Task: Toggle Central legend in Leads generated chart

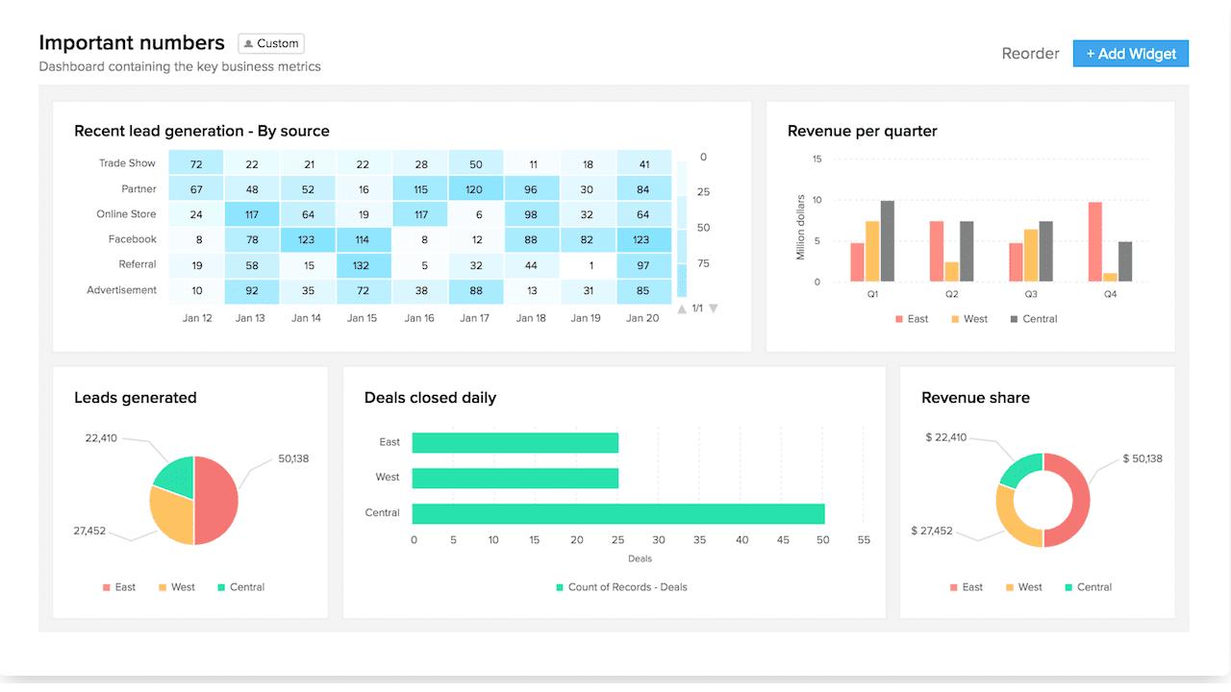Action: tap(240, 587)
